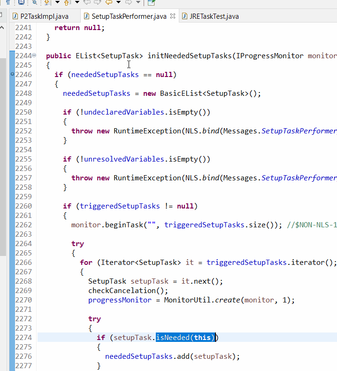This screenshot has height=371, width=337.
Task: Open the Next Annotation dropdown arrow
Action: coord(57,2)
